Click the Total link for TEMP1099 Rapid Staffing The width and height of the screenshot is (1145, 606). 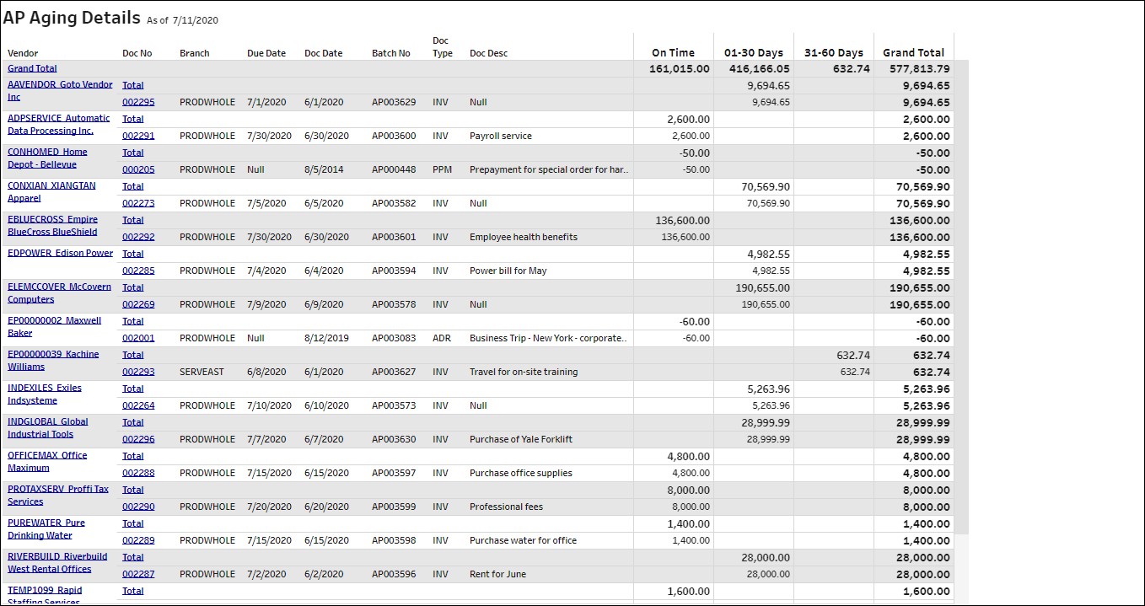click(x=133, y=591)
